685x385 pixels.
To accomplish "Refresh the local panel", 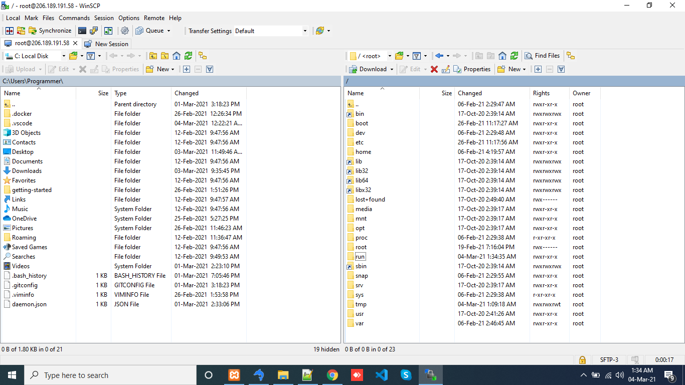I will point(188,56).
